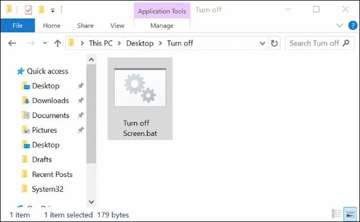The image size is (360, 222).
Task: Refresh the Turn off folder view
Action: coord(274,43)
